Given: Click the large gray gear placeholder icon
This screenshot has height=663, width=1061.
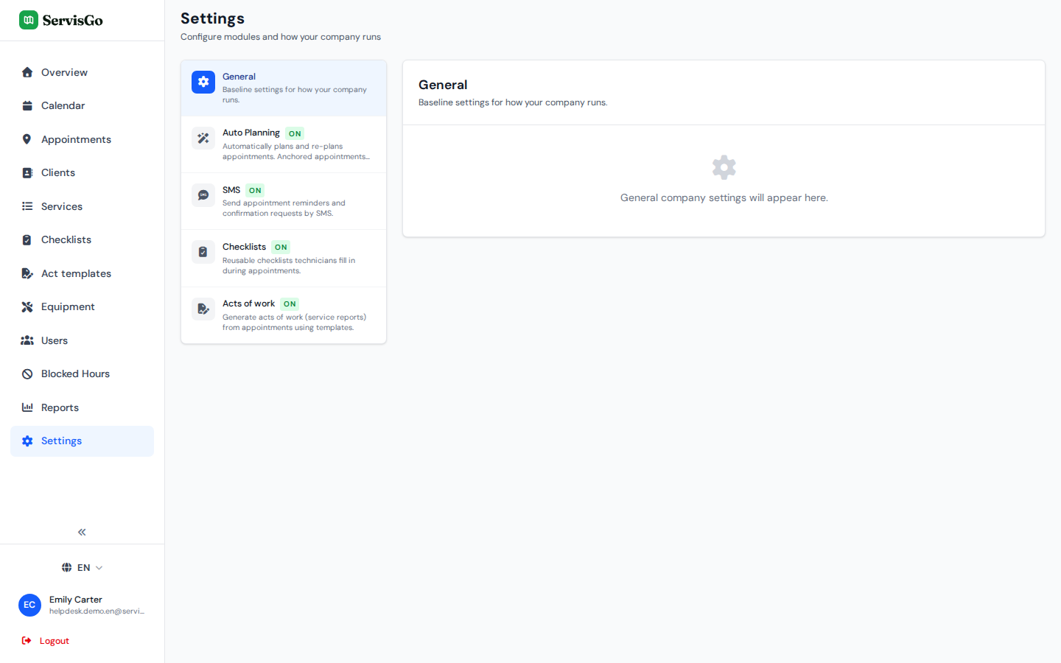Looking at the screenshot, I should (x=724, y=167).
